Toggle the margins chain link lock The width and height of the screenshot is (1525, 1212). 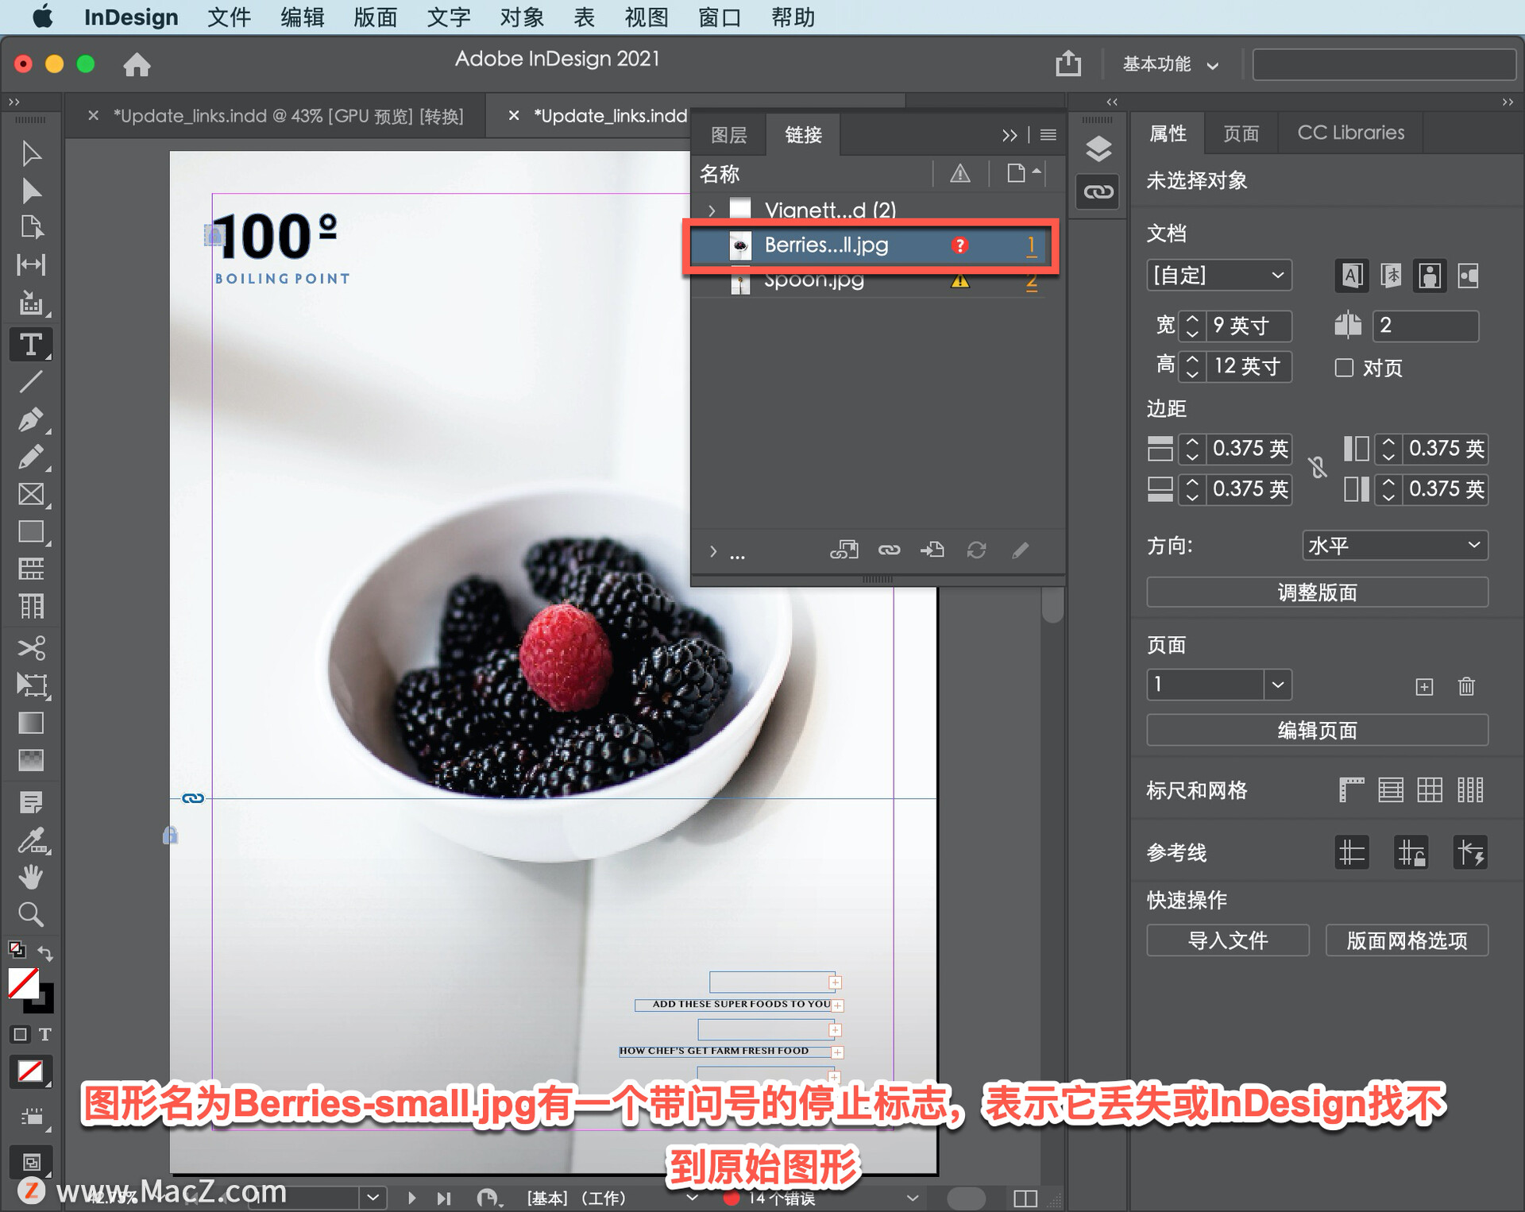[1318, 468]
